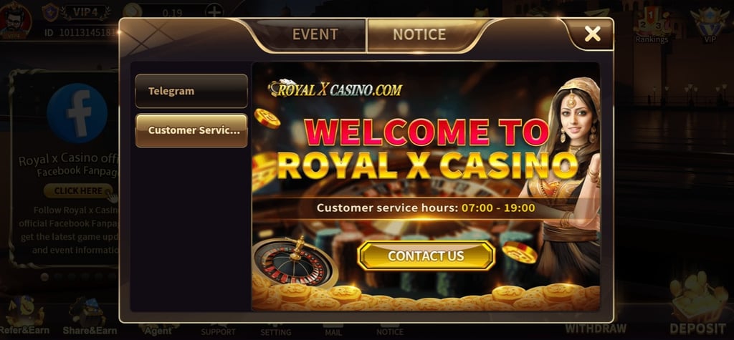Switch to the EVENT tab
The width and height of the screenshot is (734, 340).
tap(315, 34)
